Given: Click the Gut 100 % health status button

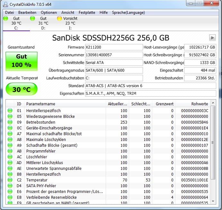Looking at the screenshot, I should pos(22,61).
